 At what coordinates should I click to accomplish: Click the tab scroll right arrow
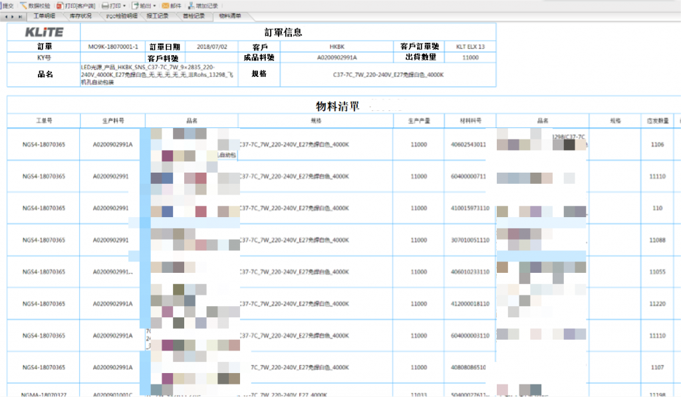coord(13,17)
